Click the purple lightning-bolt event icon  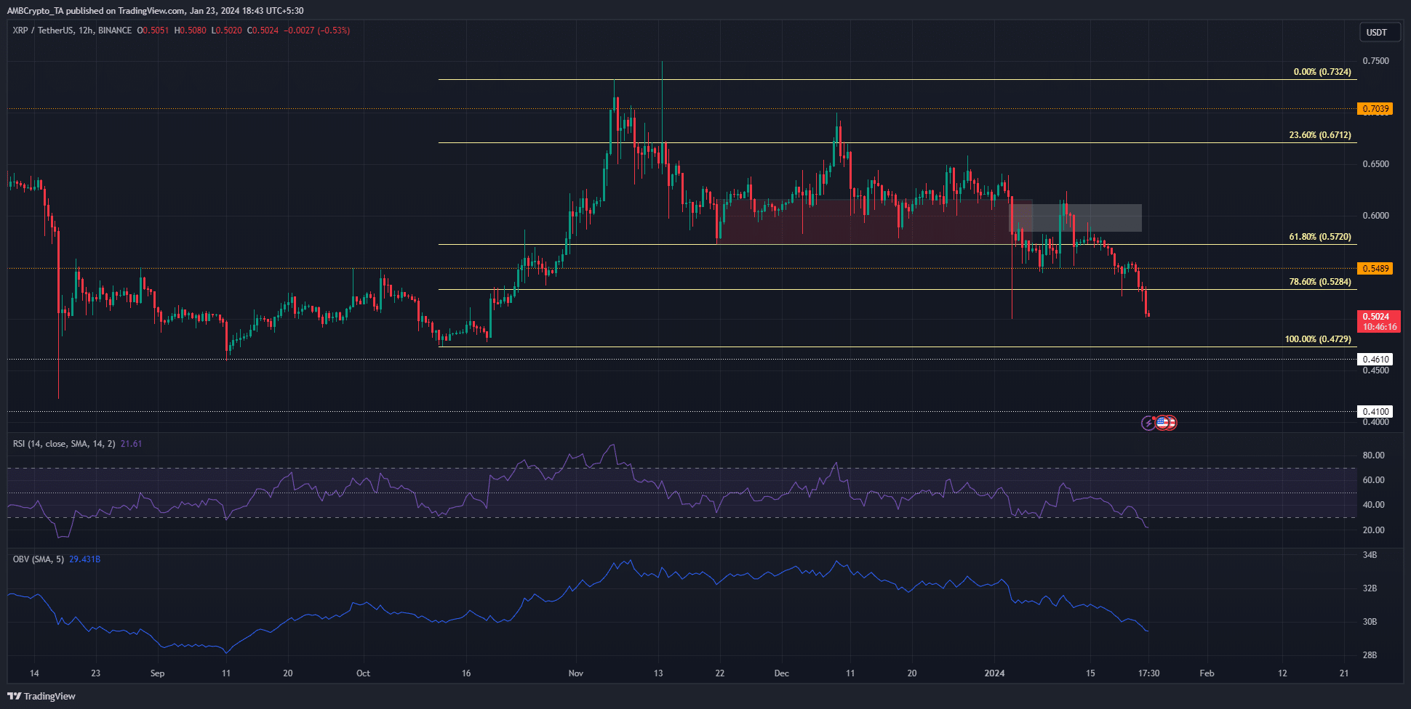[x=1148, y=422]
